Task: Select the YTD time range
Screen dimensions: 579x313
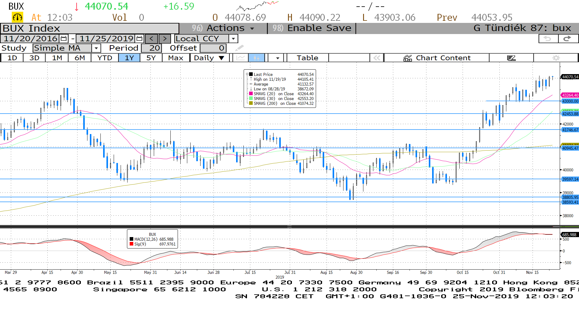Action: (105, 58)
